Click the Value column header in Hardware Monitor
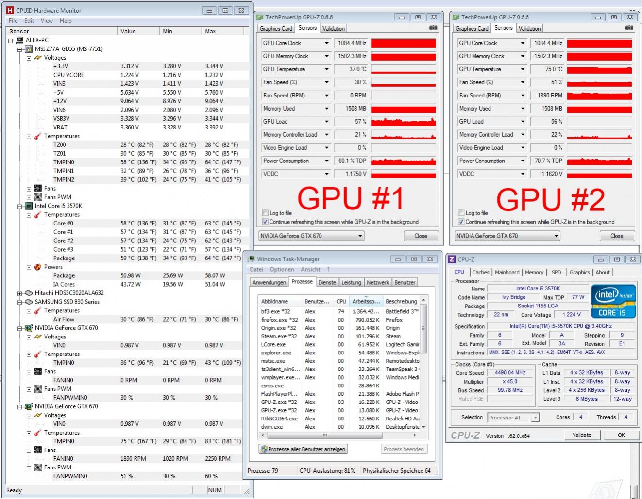 click(139, 31)
